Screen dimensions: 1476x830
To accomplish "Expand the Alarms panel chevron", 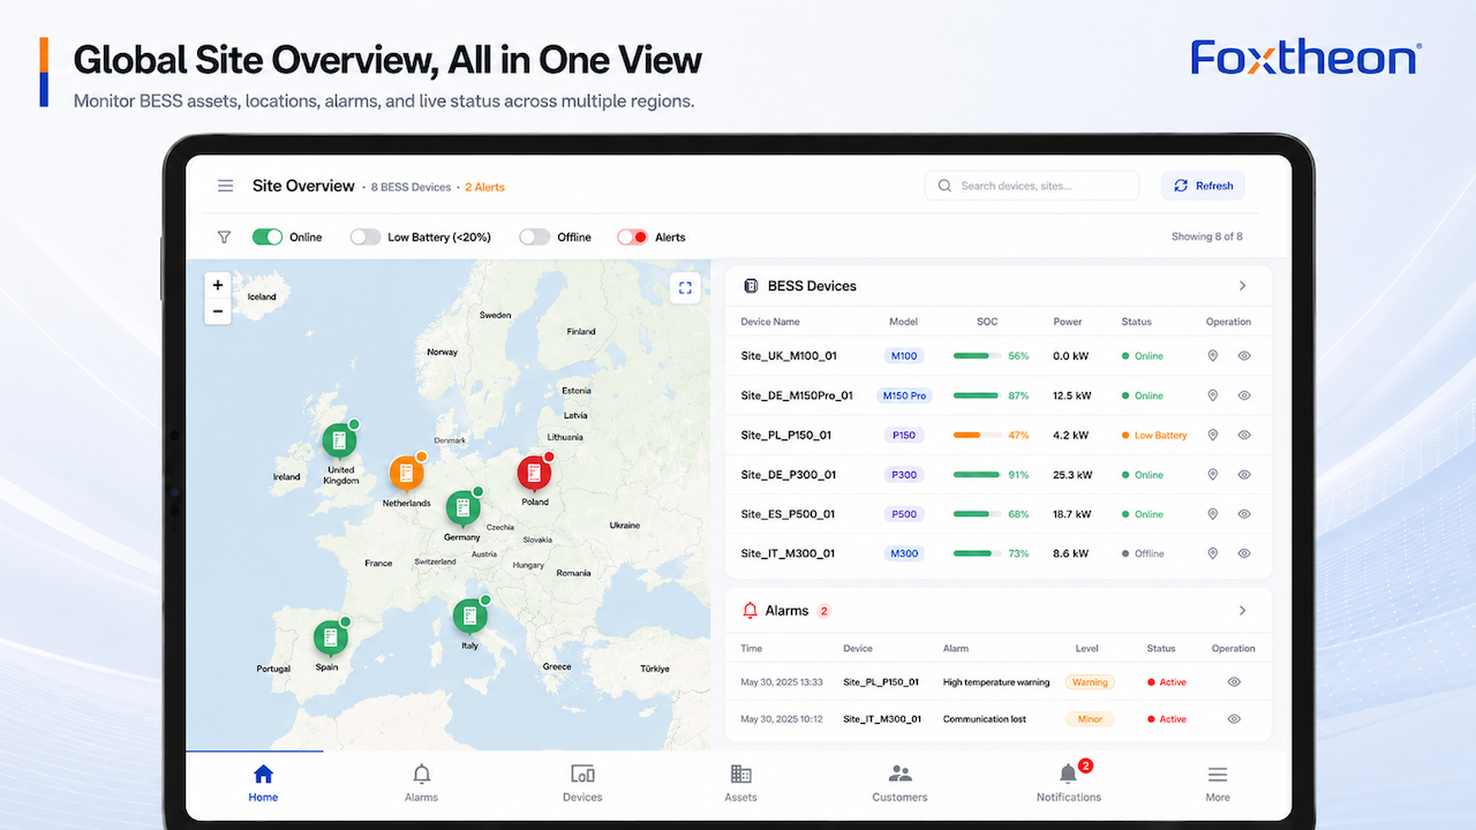I will coord(1242,610).
